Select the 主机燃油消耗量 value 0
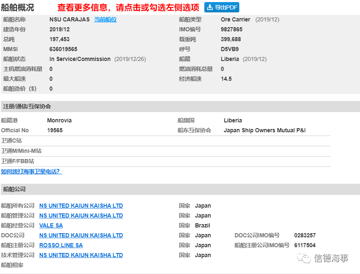 click(x=51, y=69)
